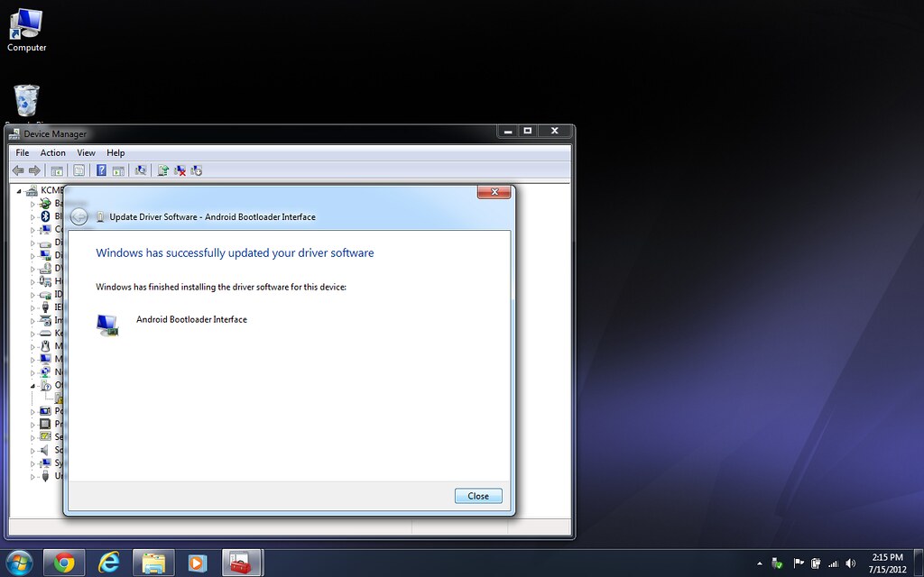This screenshot has width=924, height=577.
Task: Open the View menu in Device Manager
Action: pos(86,152)
